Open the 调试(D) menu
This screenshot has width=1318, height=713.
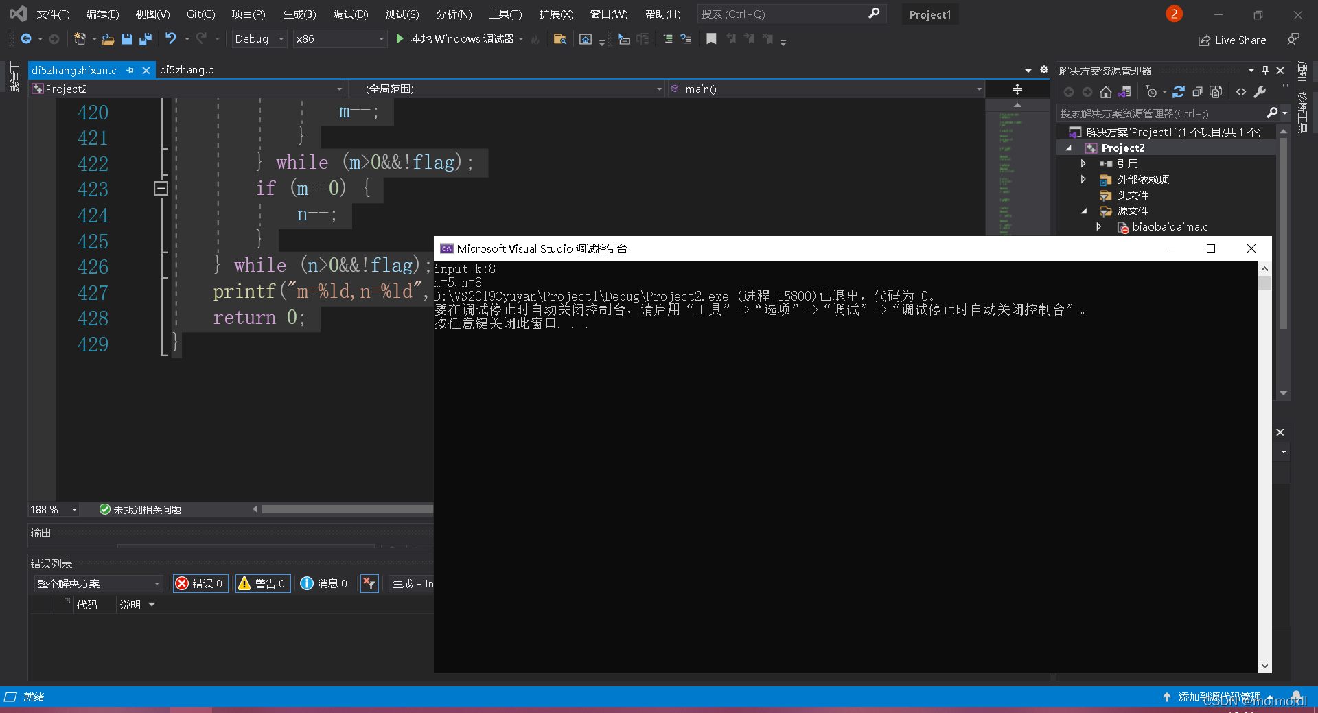(351, 14)
